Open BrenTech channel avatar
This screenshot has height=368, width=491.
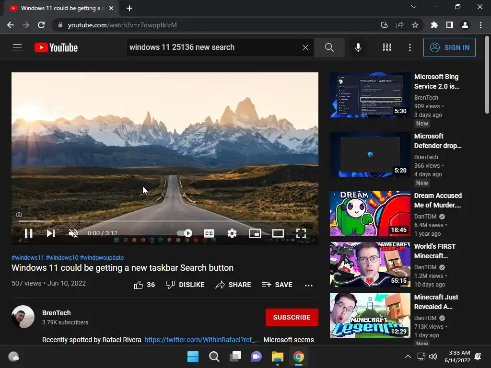tap(23, 317)
